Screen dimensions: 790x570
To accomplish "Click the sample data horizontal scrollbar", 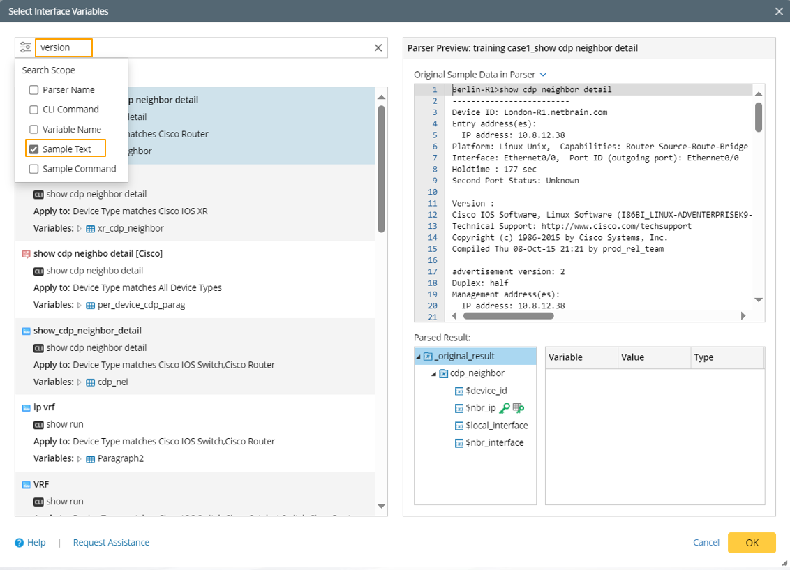I will pyautogui.click(x=508, y=315).
